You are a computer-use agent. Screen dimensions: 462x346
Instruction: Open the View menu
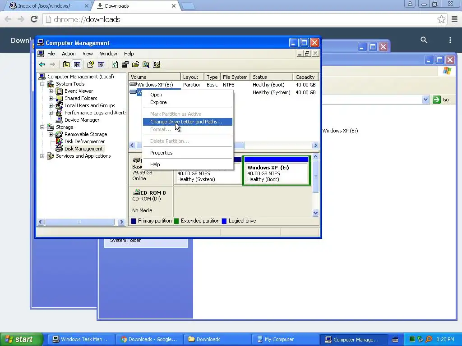88,54
